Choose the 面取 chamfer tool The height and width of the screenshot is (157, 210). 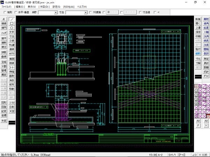12,76
